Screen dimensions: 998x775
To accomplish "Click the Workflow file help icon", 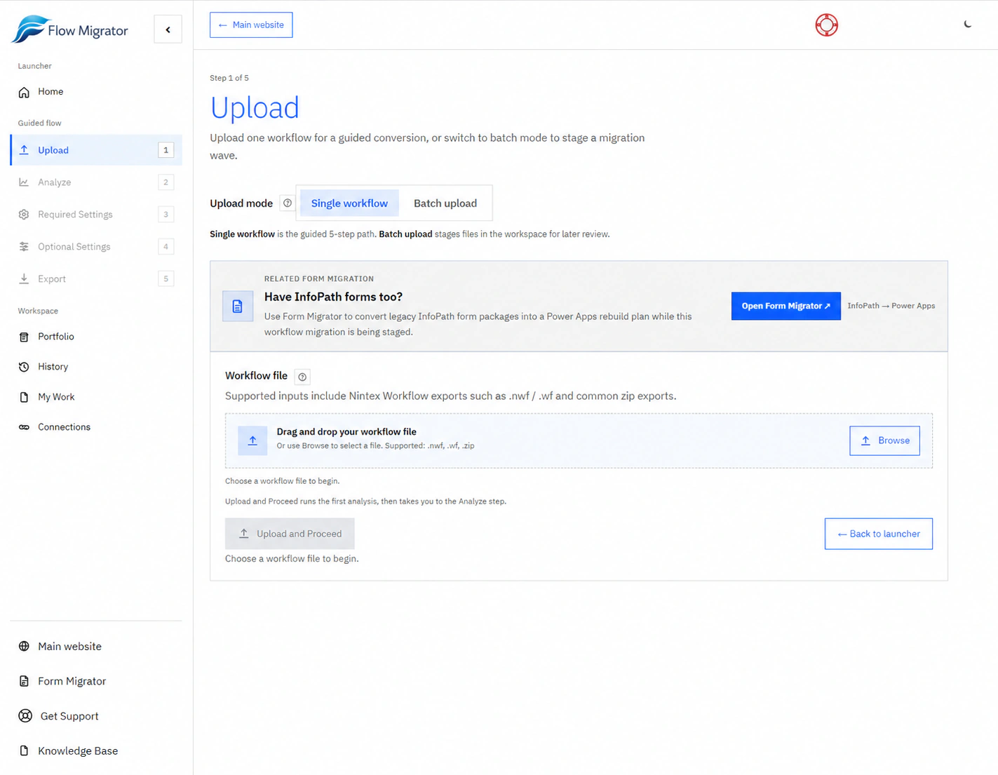I will click(302, 377).
